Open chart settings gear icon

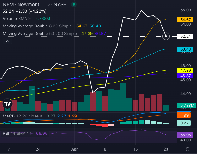click(x=188, y=149)
